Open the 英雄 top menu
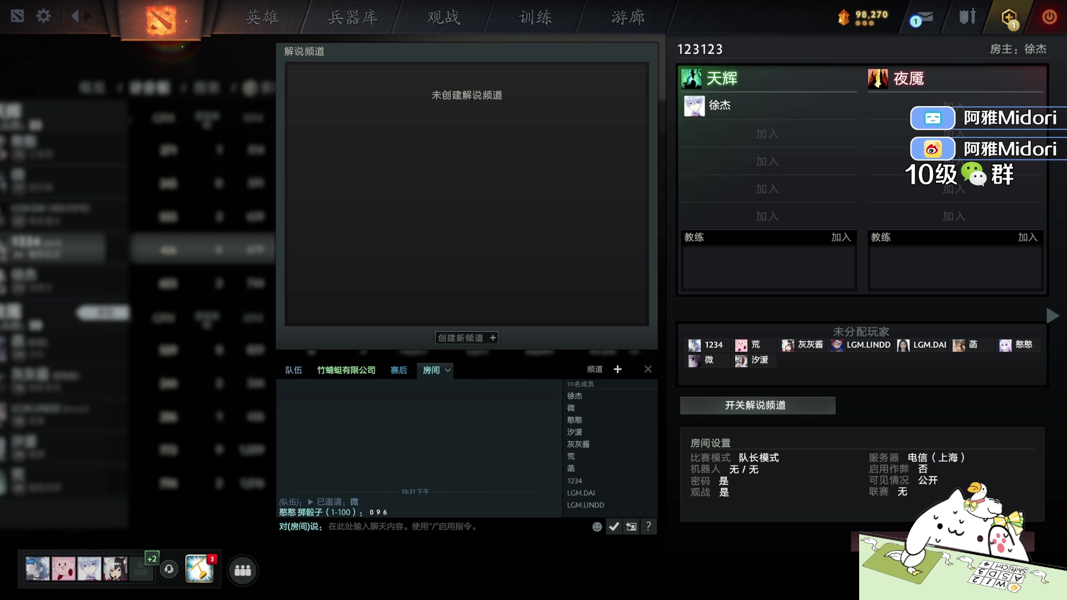The width and height of the screenshot is (1067, 600). [262, 17]
